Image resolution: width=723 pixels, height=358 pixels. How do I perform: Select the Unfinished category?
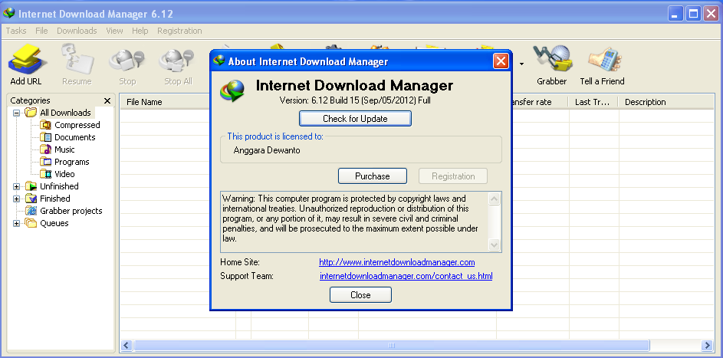(x=52, y=186)
